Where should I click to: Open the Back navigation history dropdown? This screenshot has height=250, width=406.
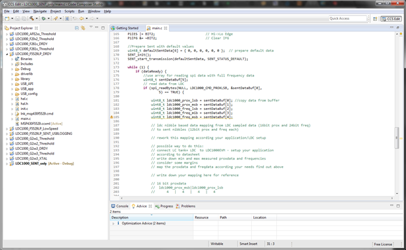(x=87, y=18)
